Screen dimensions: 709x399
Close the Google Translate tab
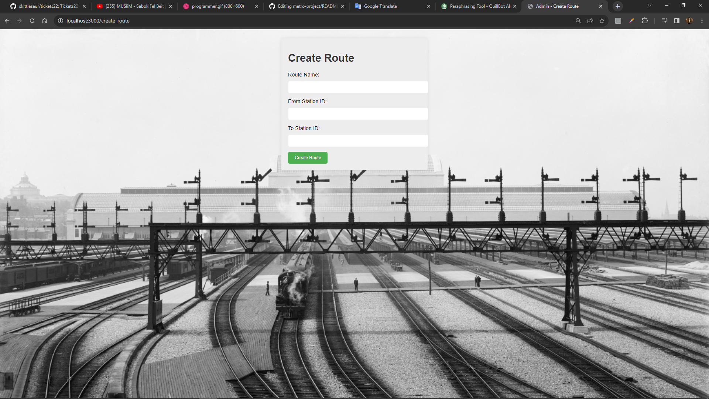pyautogui.click(x=429, y=6)
